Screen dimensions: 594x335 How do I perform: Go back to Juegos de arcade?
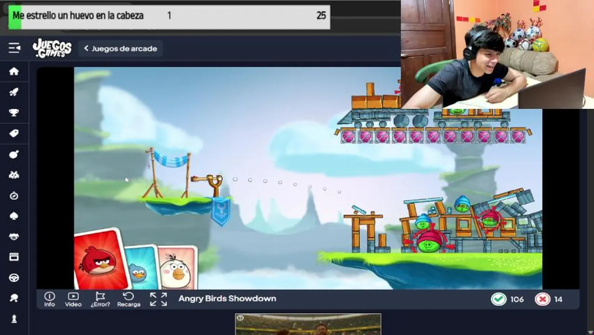click(x=120, y=48)
